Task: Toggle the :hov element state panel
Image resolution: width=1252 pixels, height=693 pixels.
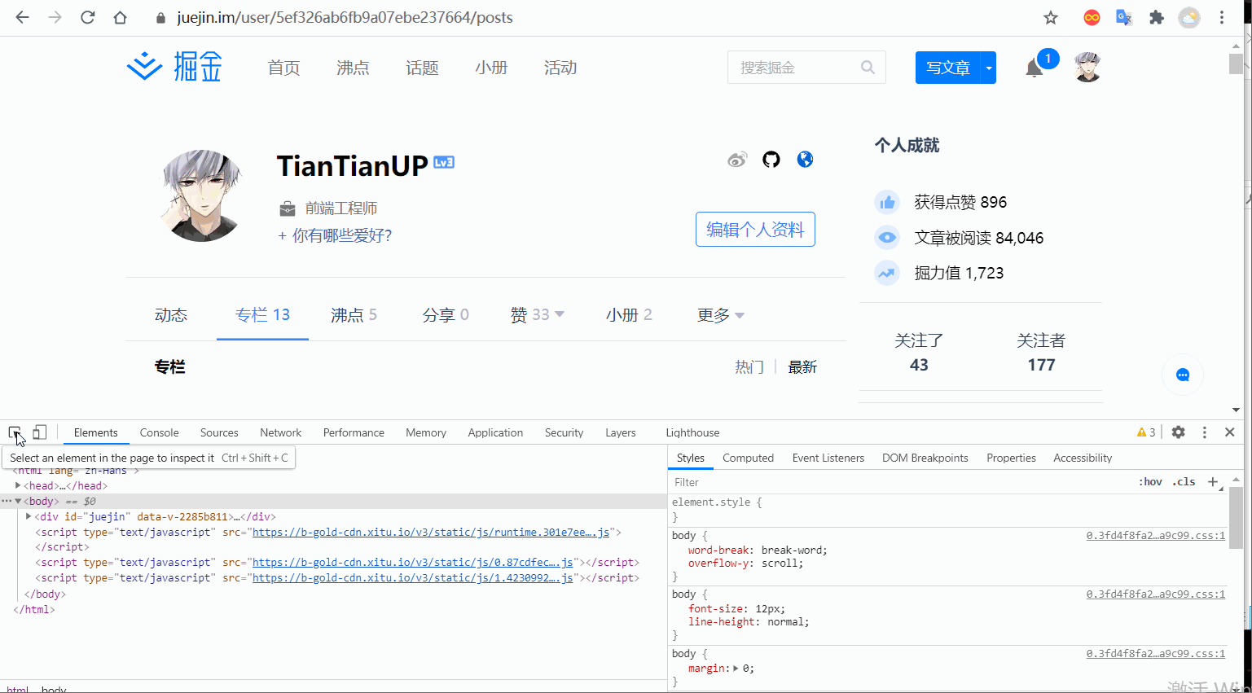Action: click(x=1150, y=482)
